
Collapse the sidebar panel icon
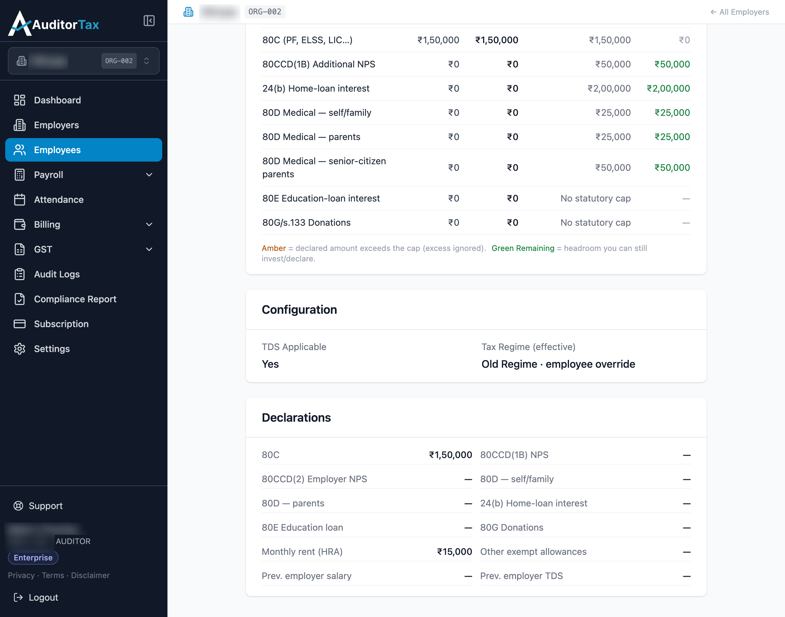click(149, 21)
